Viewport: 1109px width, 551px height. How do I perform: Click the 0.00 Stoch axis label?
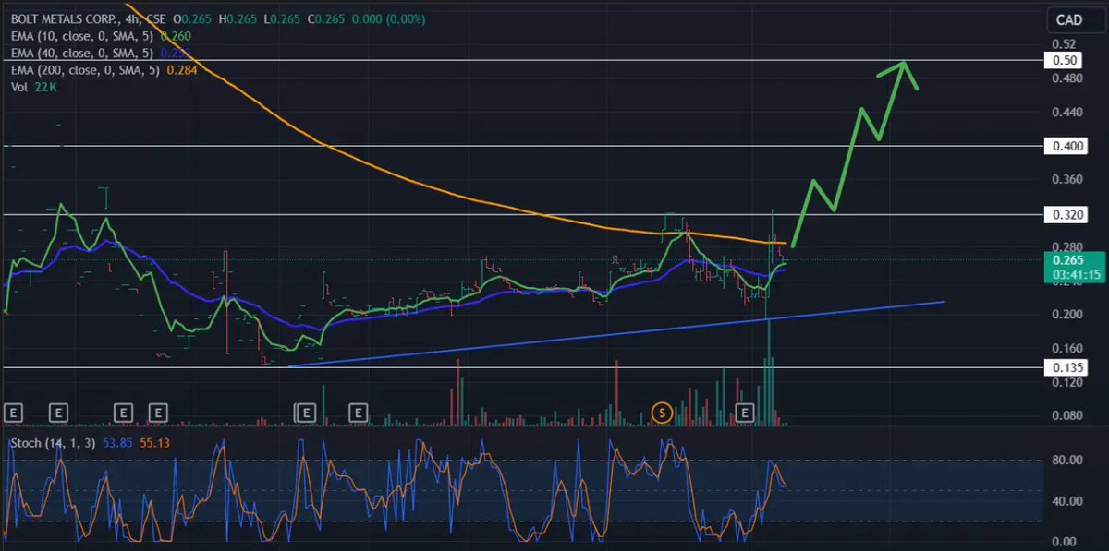(1063, 542)
